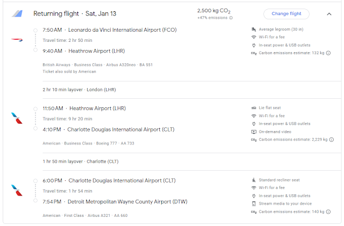The image size is (344, 226).
Task: Click the Average legroom seat icon
Action: pyautogui.click(x=254, y=29)
